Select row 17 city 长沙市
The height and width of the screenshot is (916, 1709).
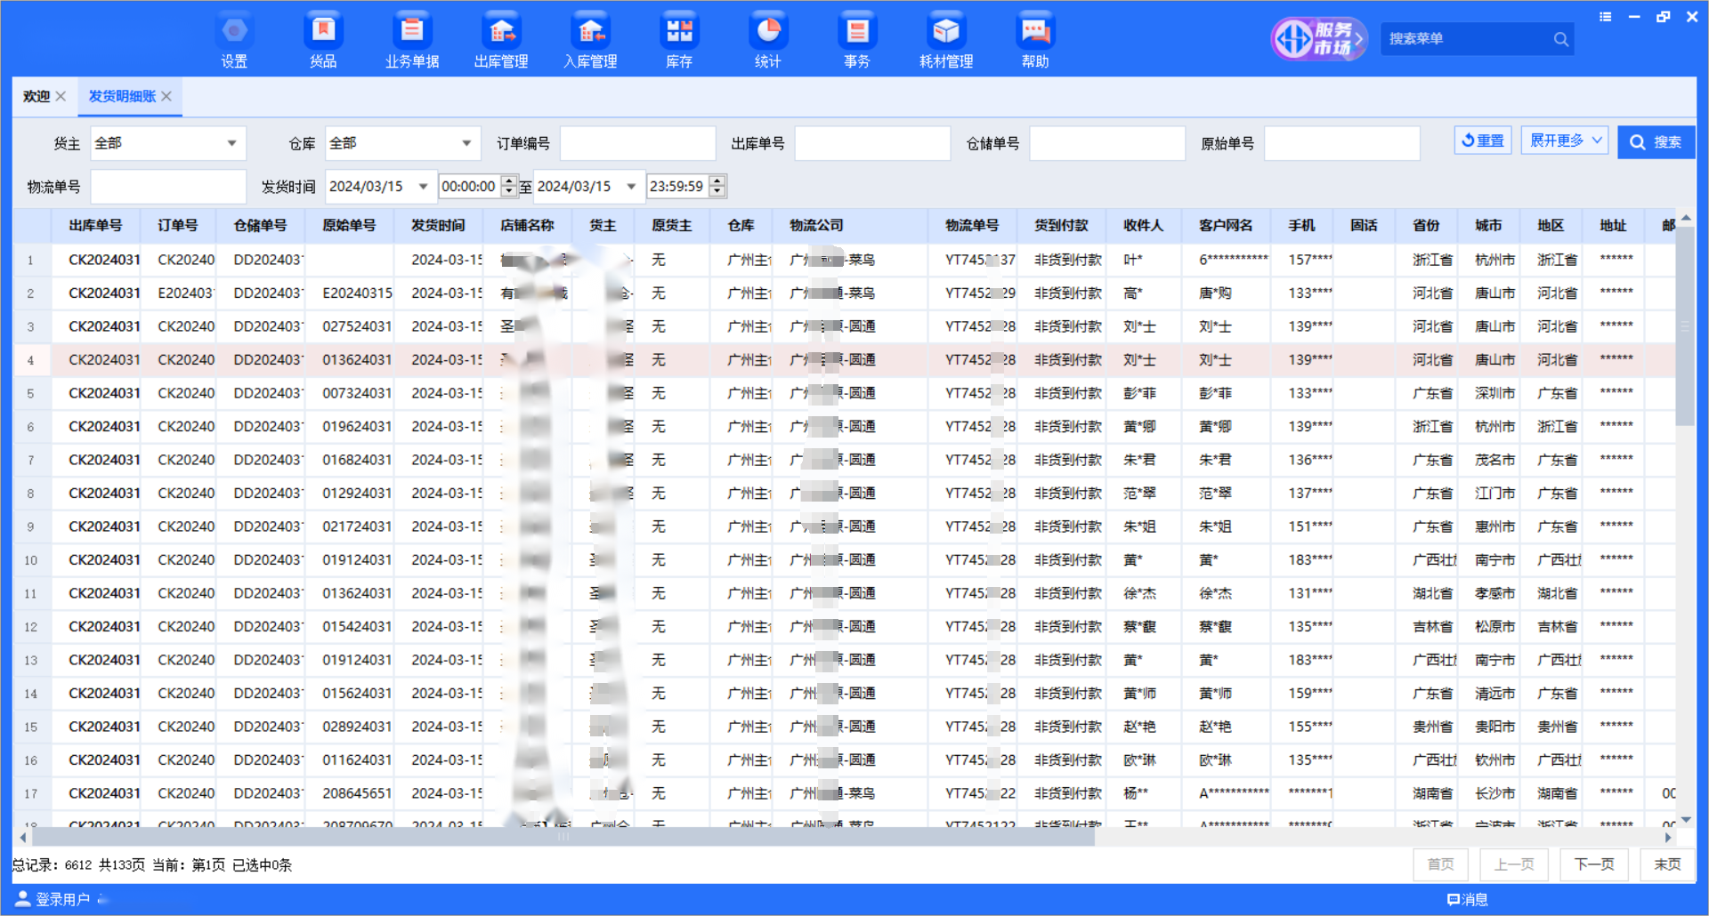click(x=1494, y=793)
